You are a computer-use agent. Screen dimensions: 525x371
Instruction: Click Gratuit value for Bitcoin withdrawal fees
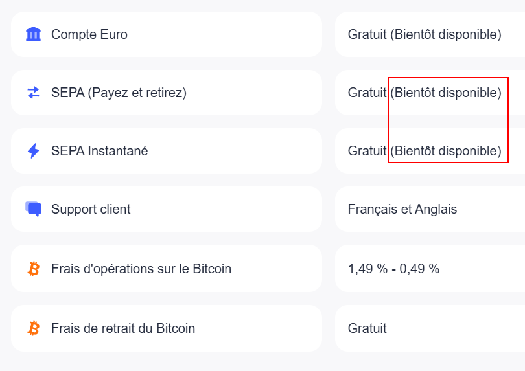(367, 328)
